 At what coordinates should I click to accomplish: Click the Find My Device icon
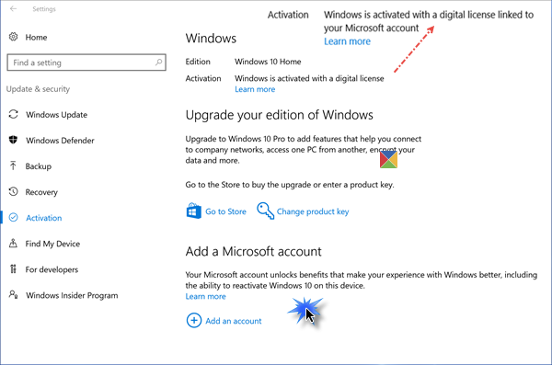pyautogui.click(x=14, y=244)
